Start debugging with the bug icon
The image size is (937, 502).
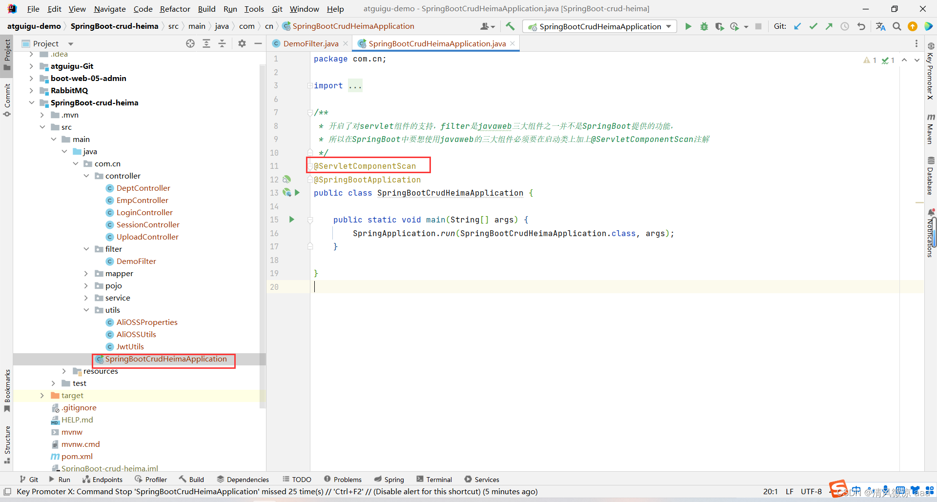click(x=704, y=26)
